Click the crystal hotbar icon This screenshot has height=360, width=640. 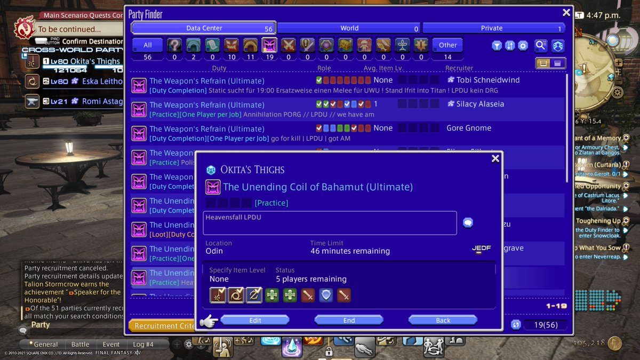click(x=292, y=348)
